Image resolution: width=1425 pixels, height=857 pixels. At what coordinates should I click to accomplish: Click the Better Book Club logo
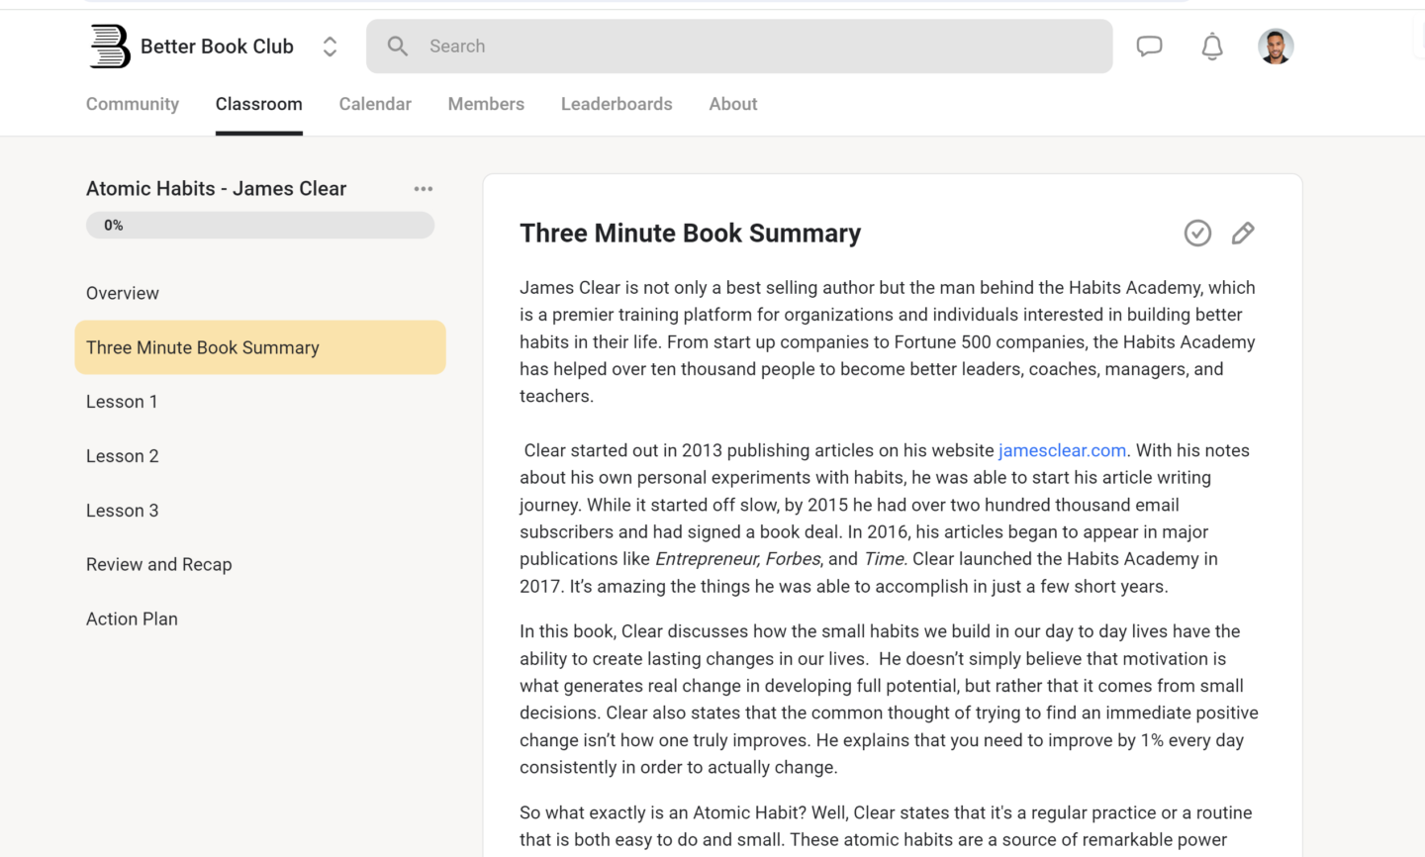click(x=110, y=47)
